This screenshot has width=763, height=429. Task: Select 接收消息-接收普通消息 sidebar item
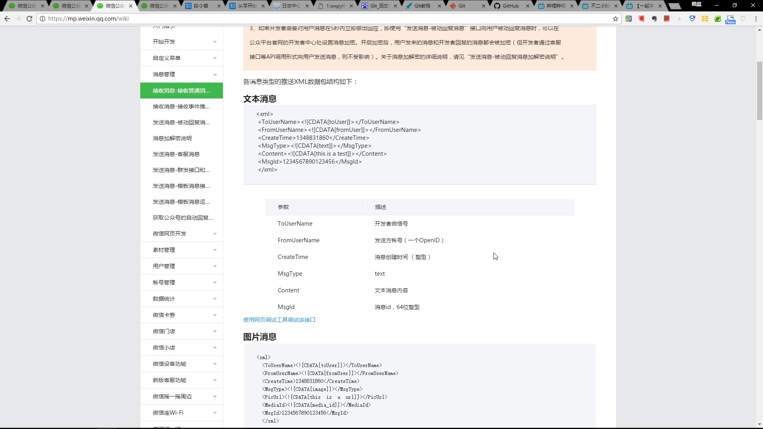(x=182, y=91)
